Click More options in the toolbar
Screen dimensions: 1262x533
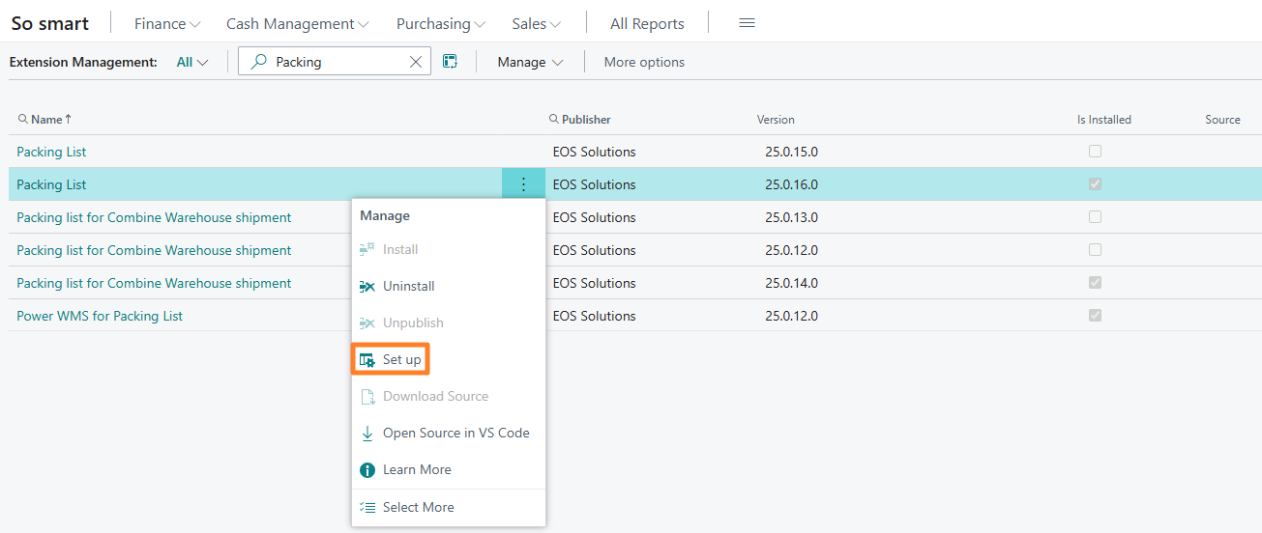point(644,62)
